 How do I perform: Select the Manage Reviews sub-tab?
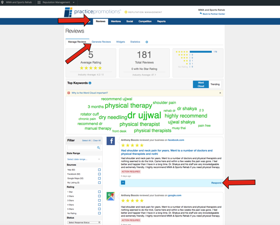coord(77,42)
